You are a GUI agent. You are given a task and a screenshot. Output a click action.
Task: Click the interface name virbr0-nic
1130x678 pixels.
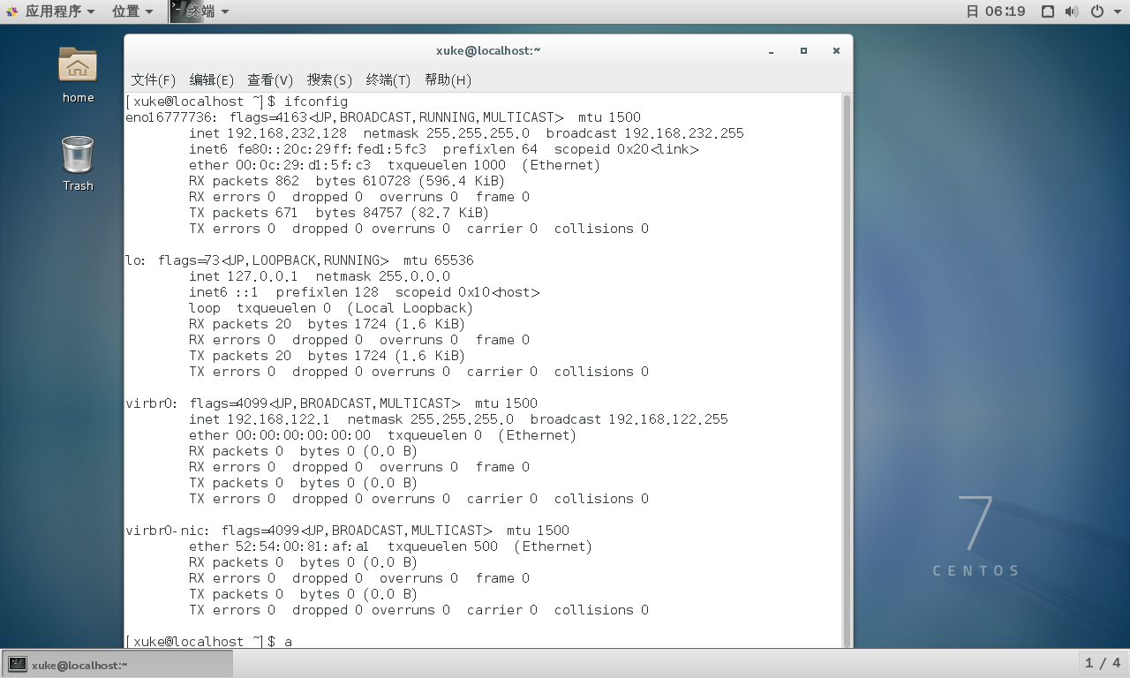[x=166, y=531]
